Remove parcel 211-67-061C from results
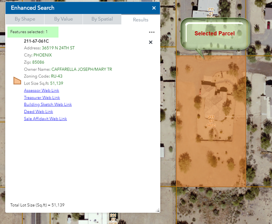The image size is (272, 224). 151,42
